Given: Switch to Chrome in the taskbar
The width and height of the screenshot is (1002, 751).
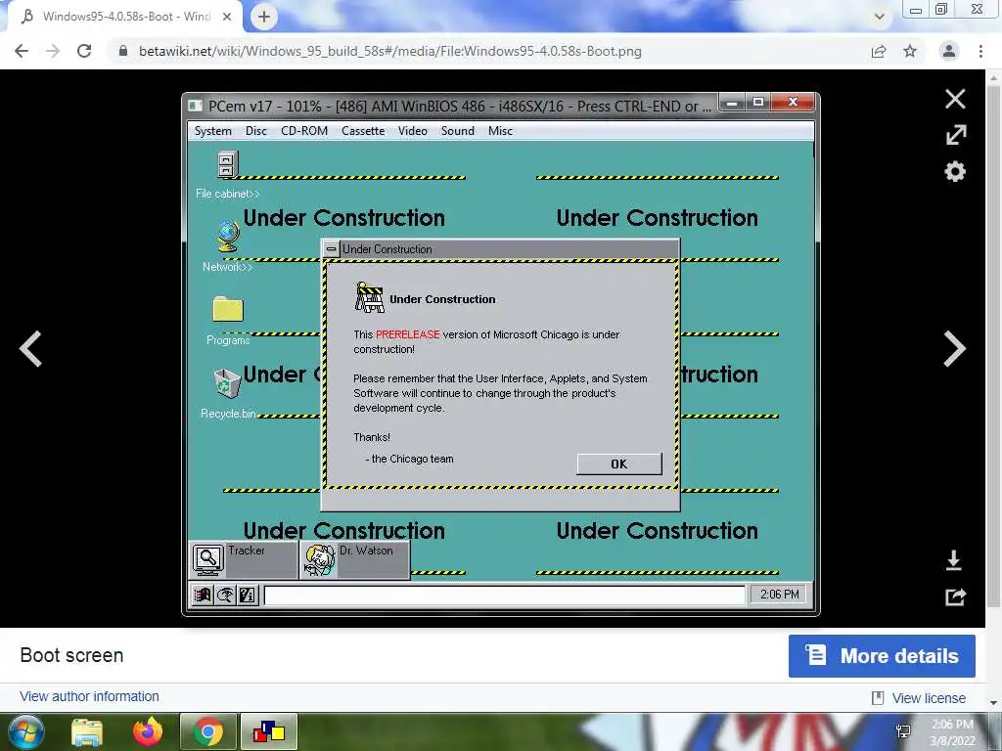Looking at the screenshot, I should pos(207,731).
